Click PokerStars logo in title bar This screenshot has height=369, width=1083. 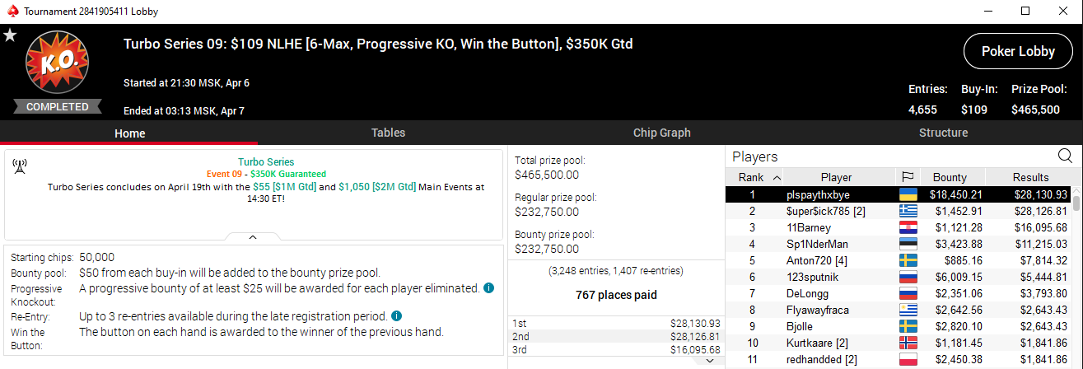click(x=9, y=11)
